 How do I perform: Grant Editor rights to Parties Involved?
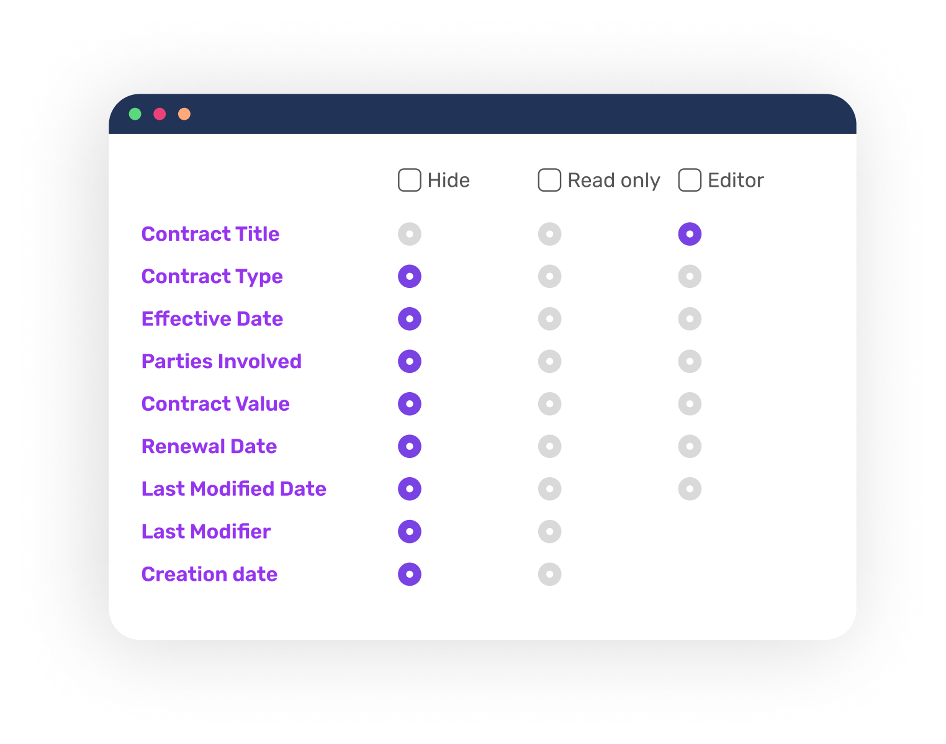pos(689,361)
